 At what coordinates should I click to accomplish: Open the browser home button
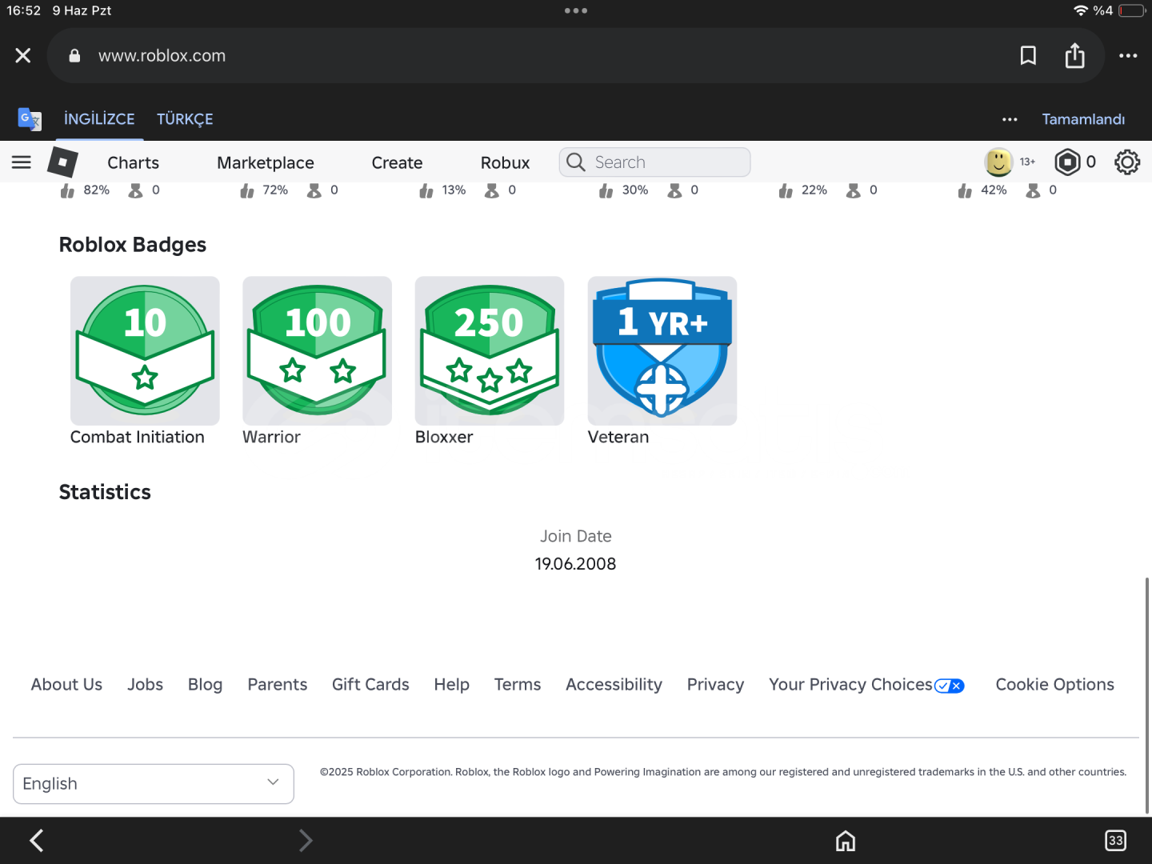point(846,841)
